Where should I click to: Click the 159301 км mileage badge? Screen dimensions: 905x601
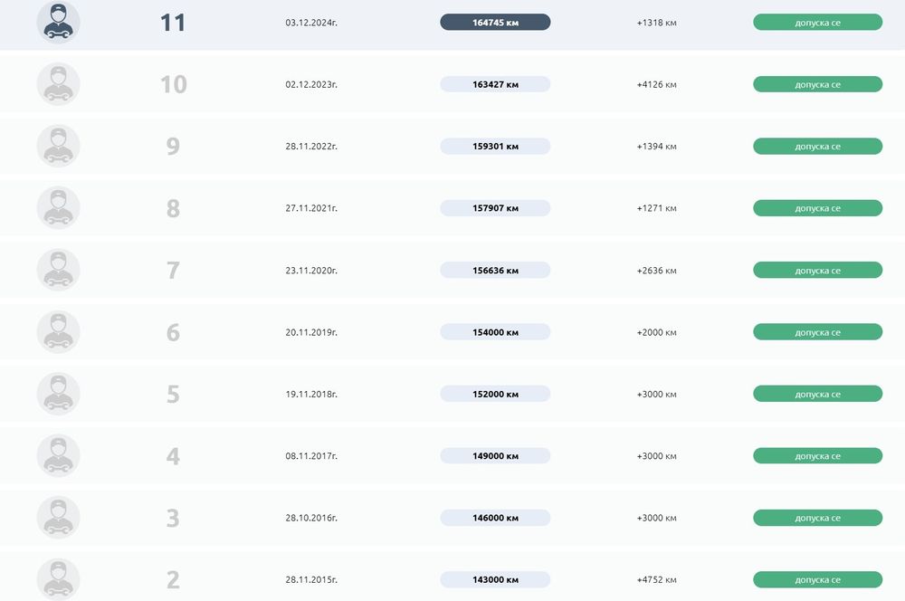(495, 146)
